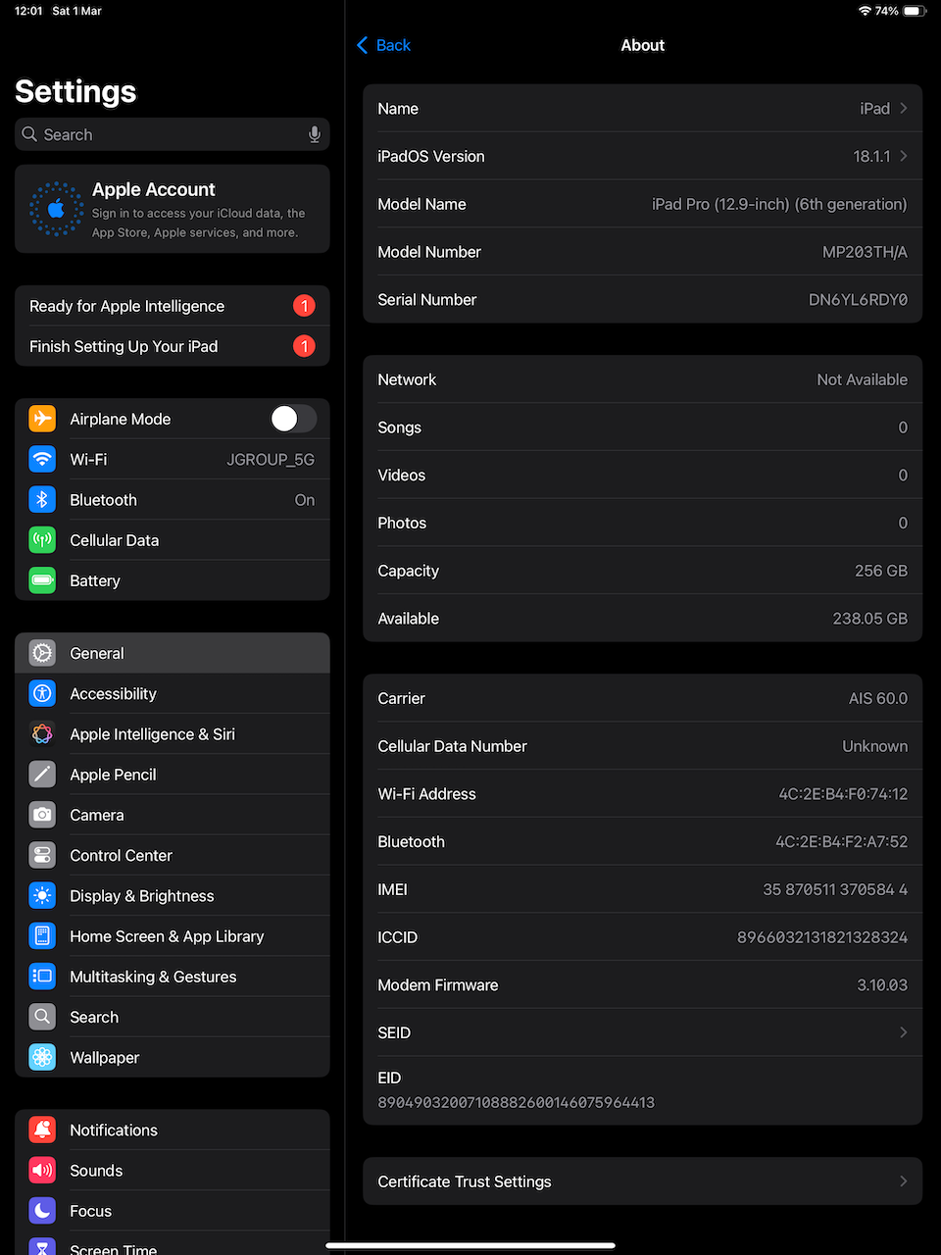Image resolution: width=941 pixels, height=1255 pixels.
Task: Tap the Model Name value iPad Pro
Action: click(779, 204)
